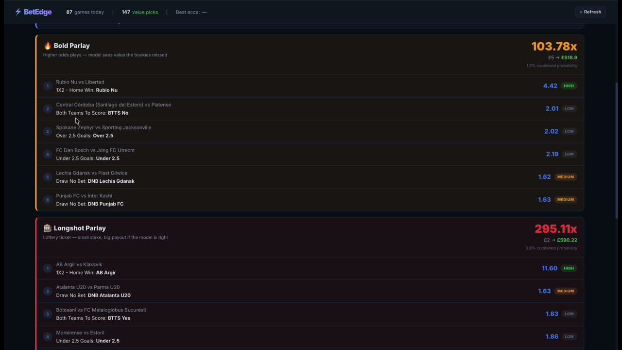The width and height of the screenshot is (622, 350).
Task: Click the 2.01 odds for Central Córdoba
Action: point(552,109)
